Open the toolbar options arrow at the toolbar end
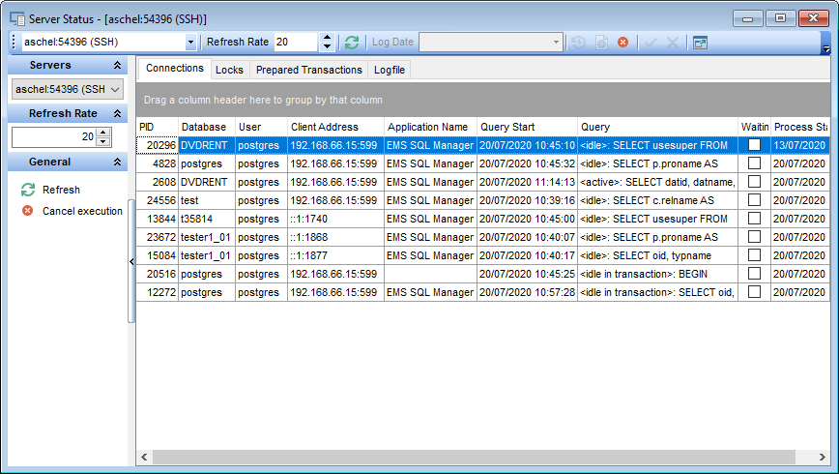The width and height of the screenshot is (839, 474). point(825,48)
